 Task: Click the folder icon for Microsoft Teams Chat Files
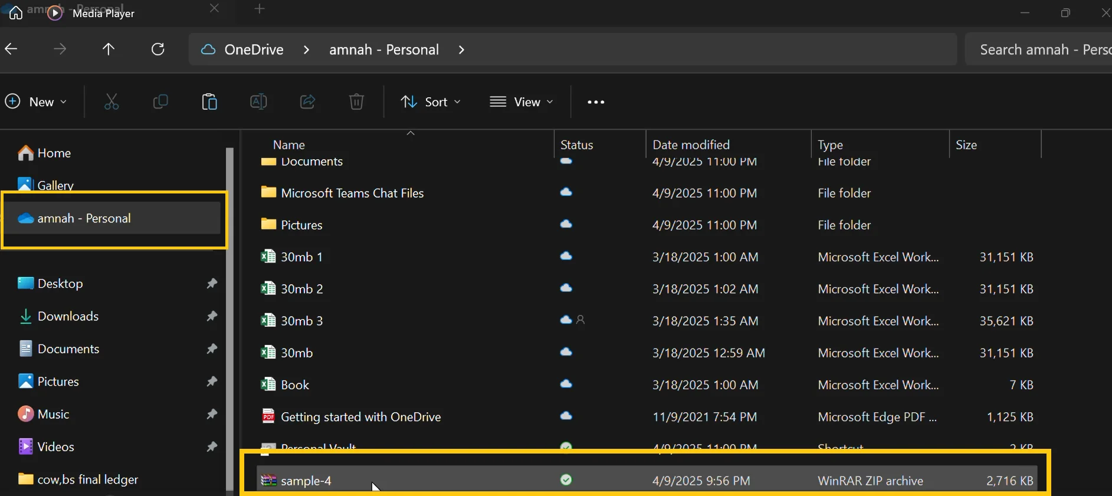268,192
